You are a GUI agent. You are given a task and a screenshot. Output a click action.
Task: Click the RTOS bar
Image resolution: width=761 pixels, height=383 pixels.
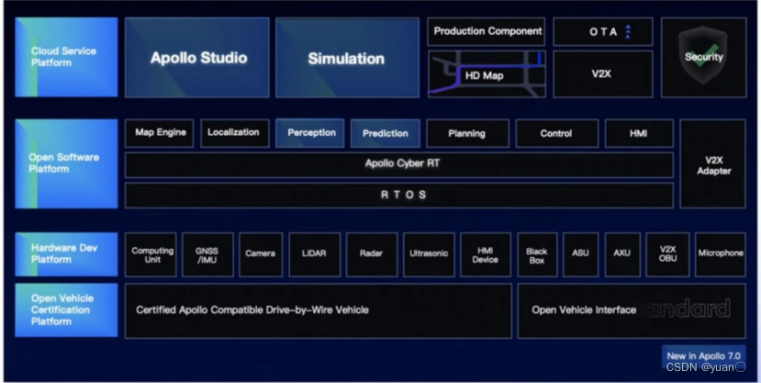399,195
